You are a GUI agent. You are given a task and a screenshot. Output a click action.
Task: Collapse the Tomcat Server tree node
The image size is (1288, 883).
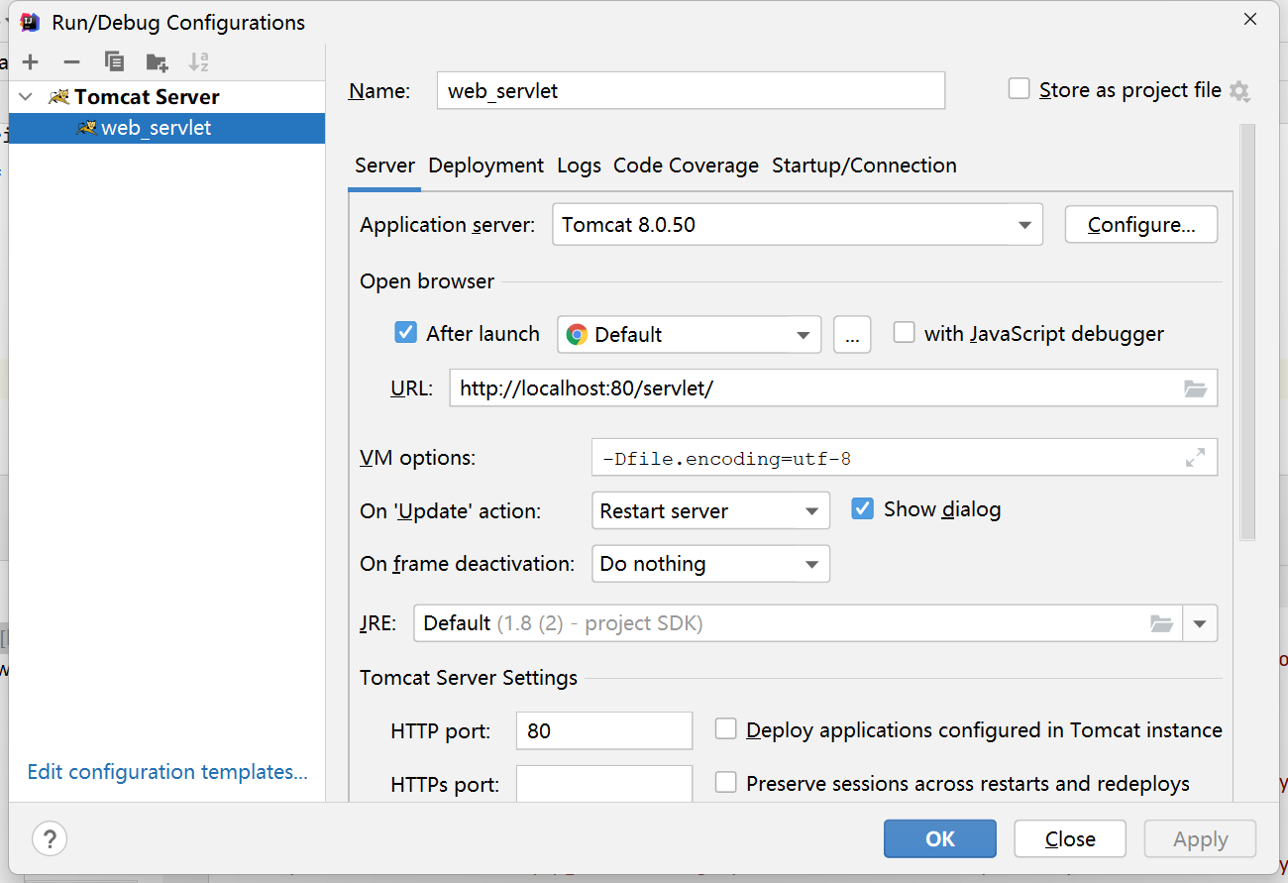(x=27, y=97)
